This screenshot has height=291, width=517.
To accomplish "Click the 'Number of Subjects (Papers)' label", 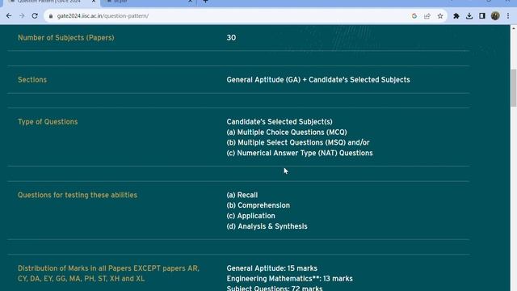I will tap(66, 38).
